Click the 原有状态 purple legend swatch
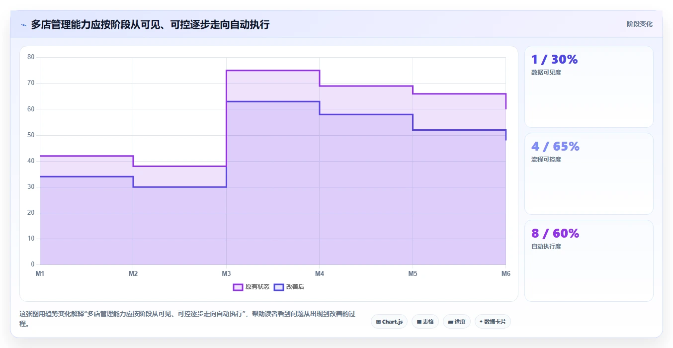 click(238, 287)
